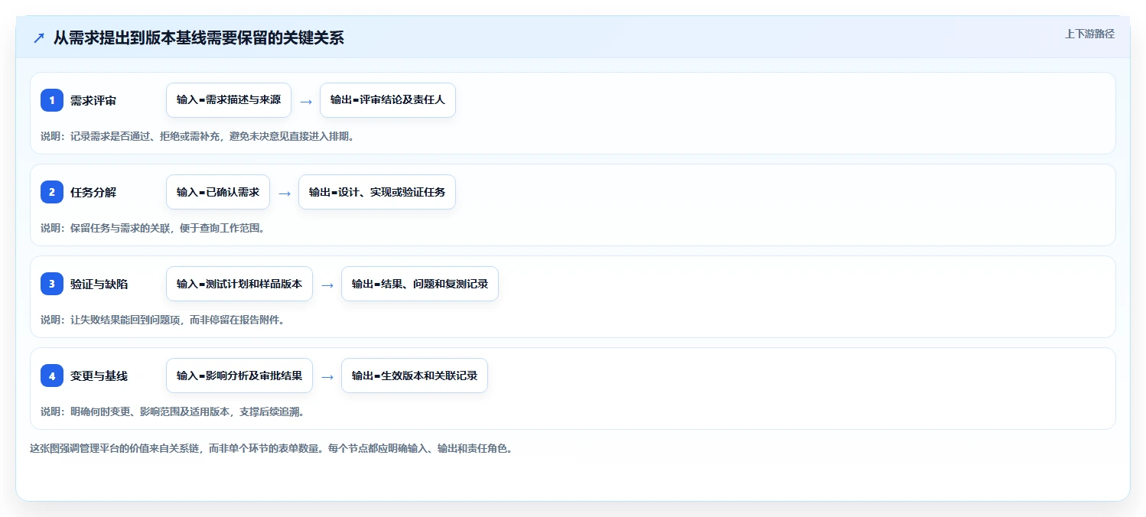Click the note starting 说明：让失败结果能回到问题项

tap(163, 320)
